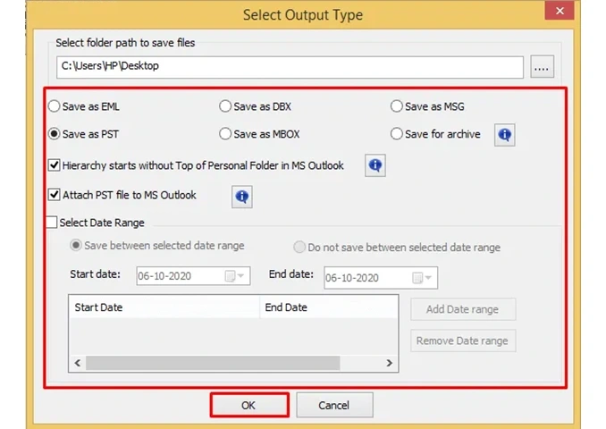The height and width of the screenshot is (429, 606).
Task: Click the folder path input field
Action: click(290, 67)
